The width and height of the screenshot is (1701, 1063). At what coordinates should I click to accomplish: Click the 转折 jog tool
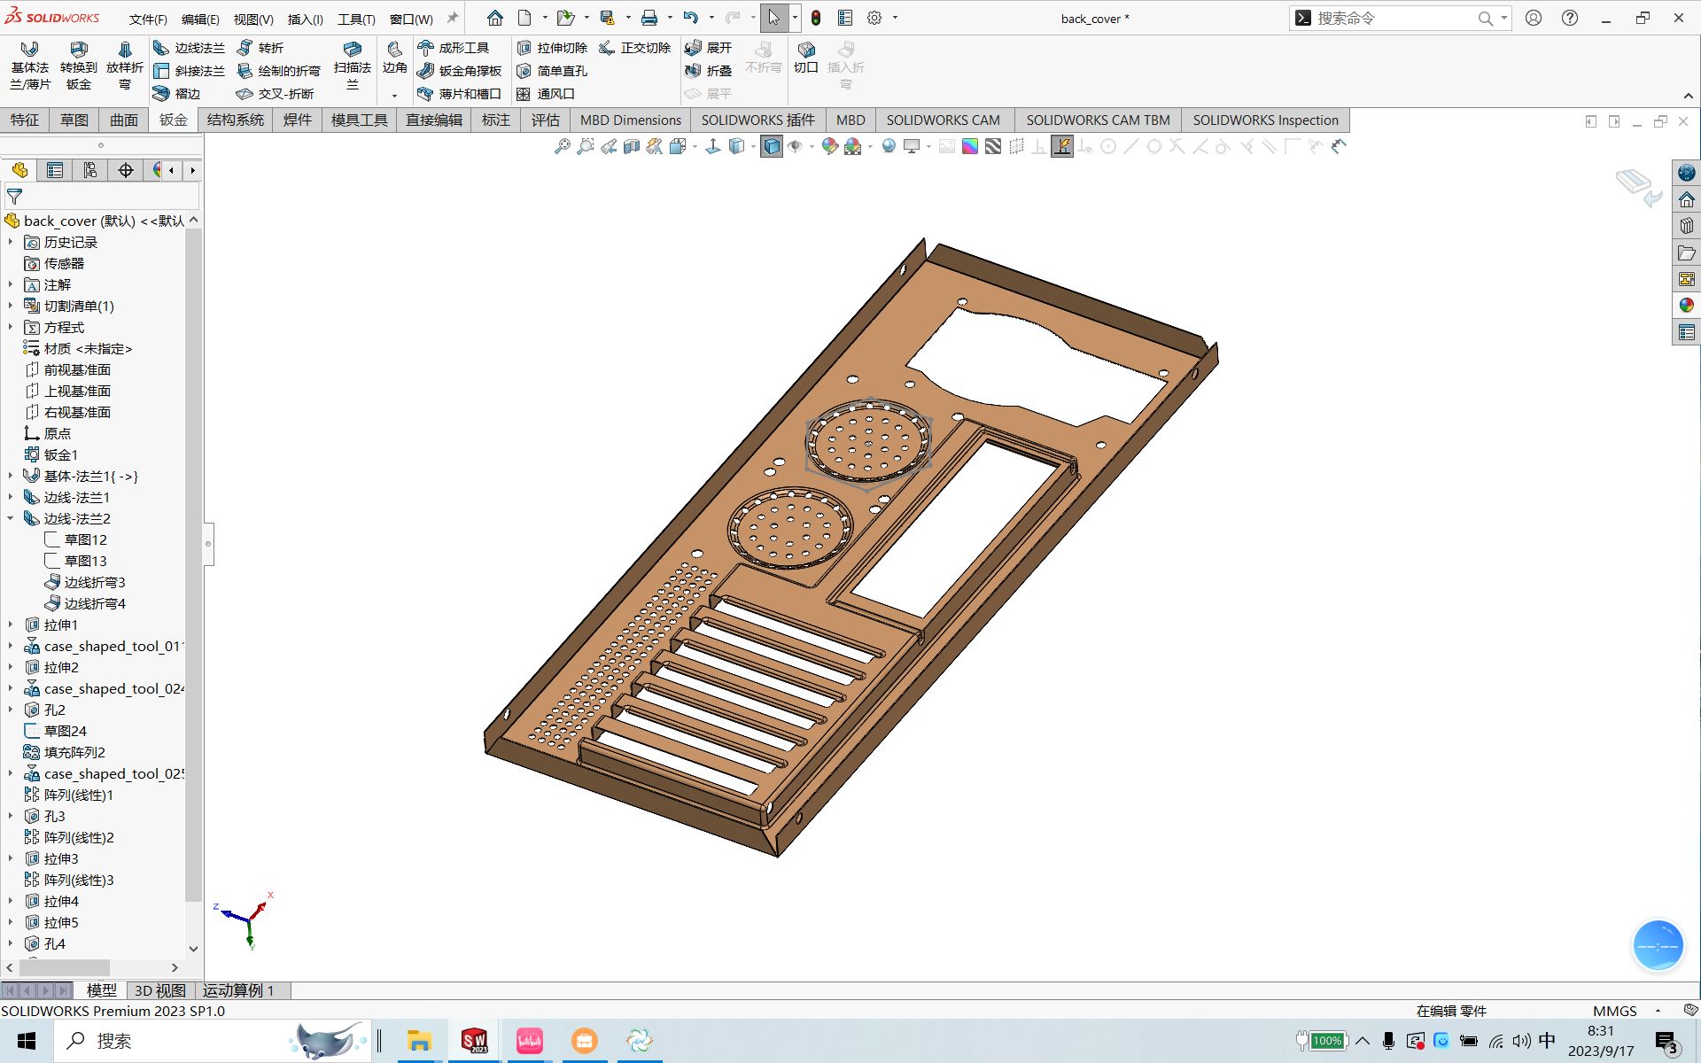260,48
